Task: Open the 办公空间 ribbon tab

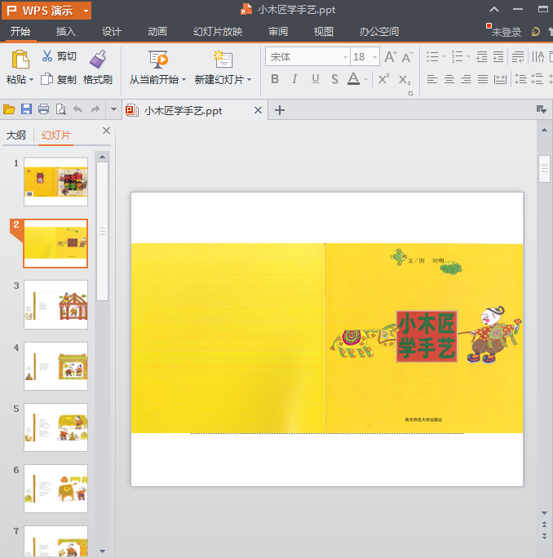Action: 379,32
